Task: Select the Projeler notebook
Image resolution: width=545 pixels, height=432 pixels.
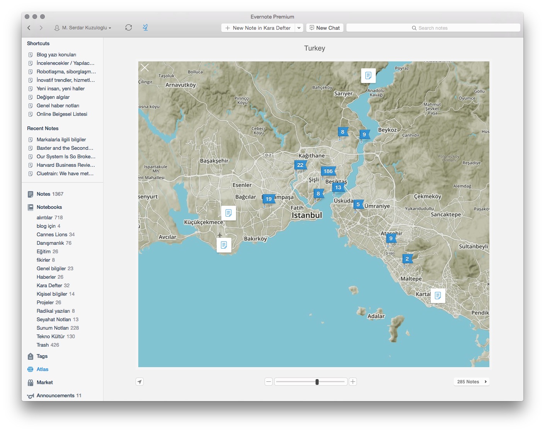Action: [x=49, y=303]
